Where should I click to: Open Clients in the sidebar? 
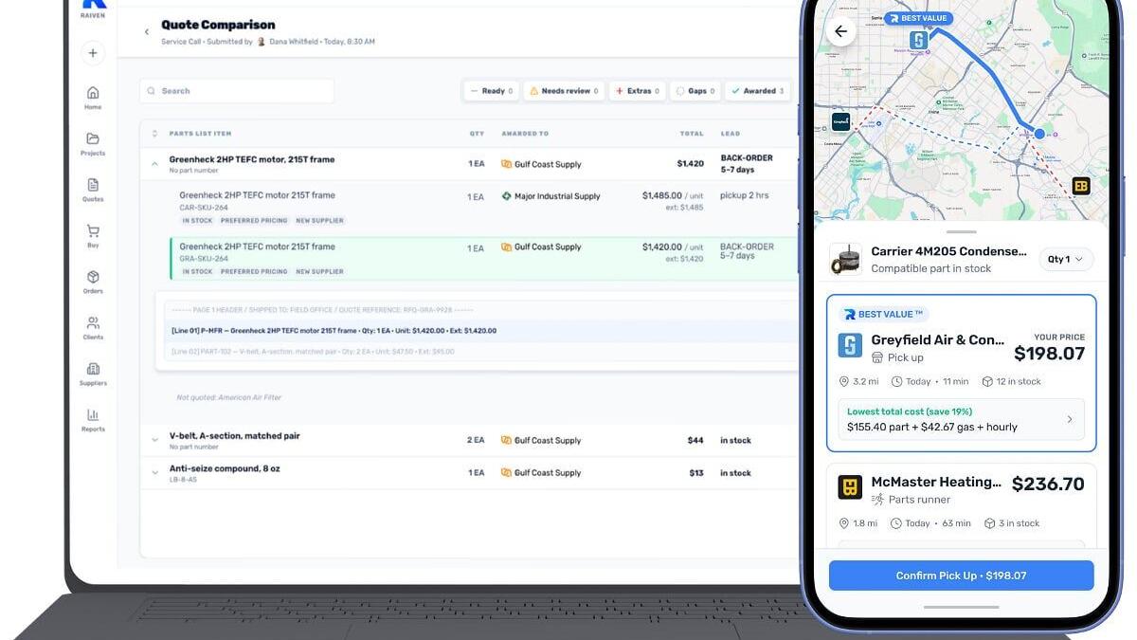point(93,327)
